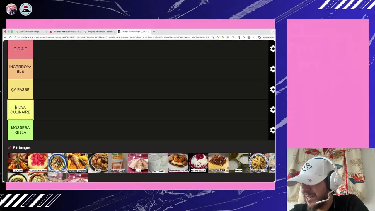Click the round Mount Fuji logo in the stream overlay
The width and height of the screenshot is (375, 211).
[26, 9]
